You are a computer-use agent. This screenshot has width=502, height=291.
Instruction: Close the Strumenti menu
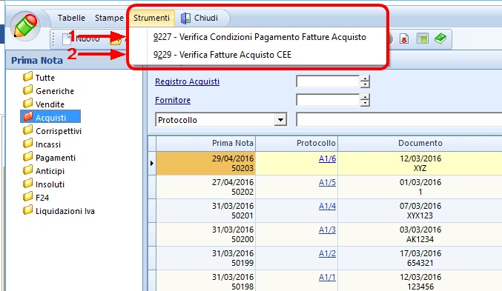click(x=151, y=18)
